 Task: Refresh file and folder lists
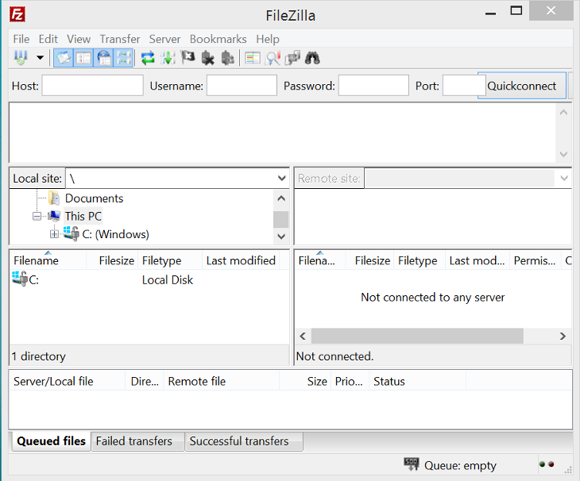coord(148,58)
